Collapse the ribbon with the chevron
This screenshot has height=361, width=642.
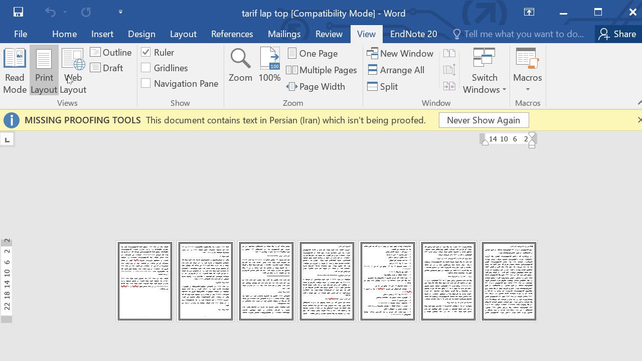pos(639,103)
